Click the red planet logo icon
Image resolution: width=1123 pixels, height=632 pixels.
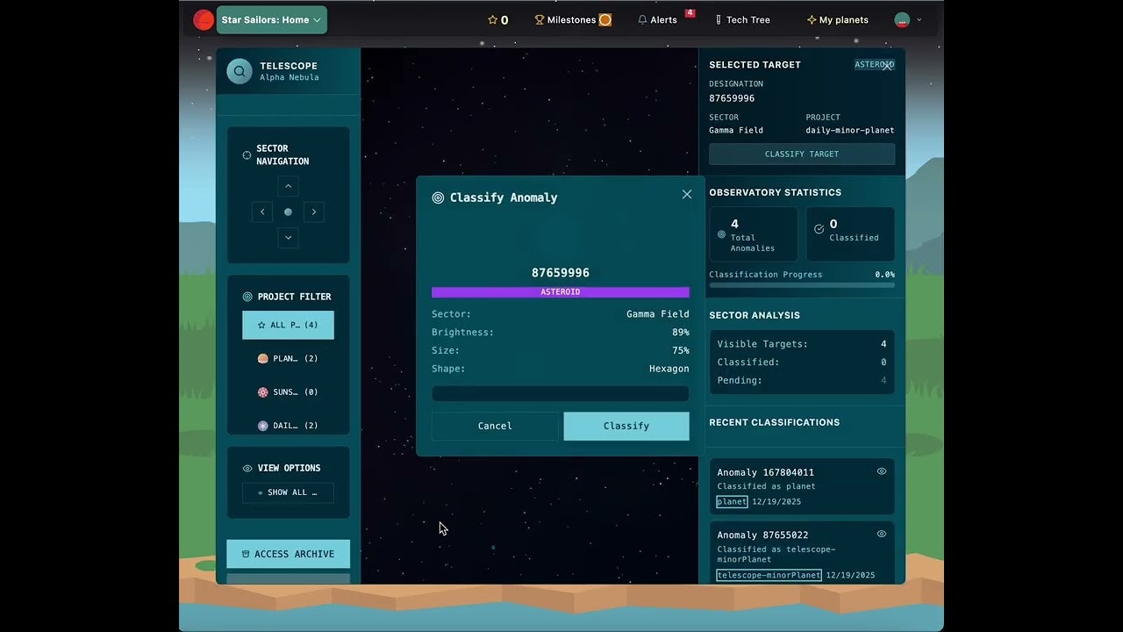[204, 19]
